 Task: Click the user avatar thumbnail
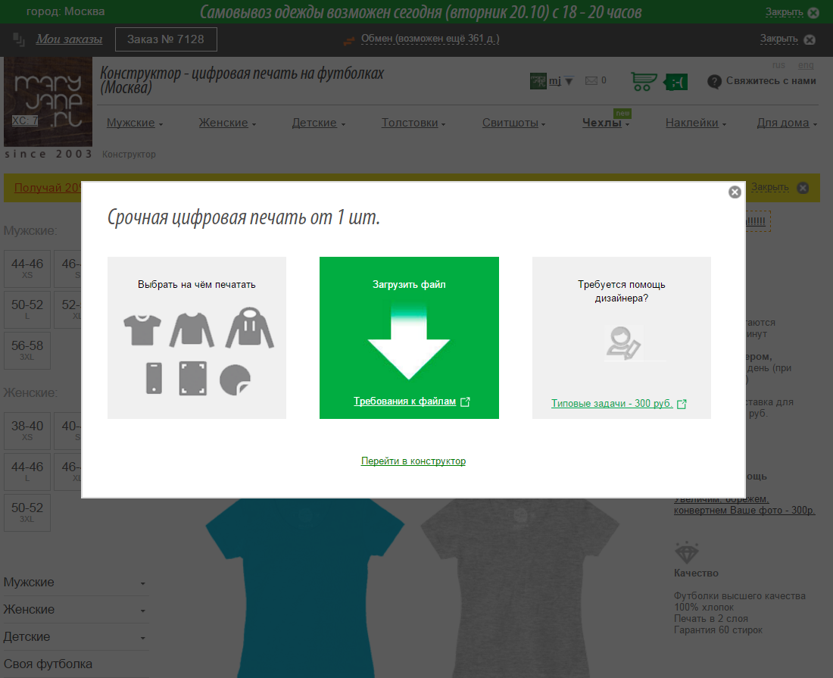click(538, 81)
